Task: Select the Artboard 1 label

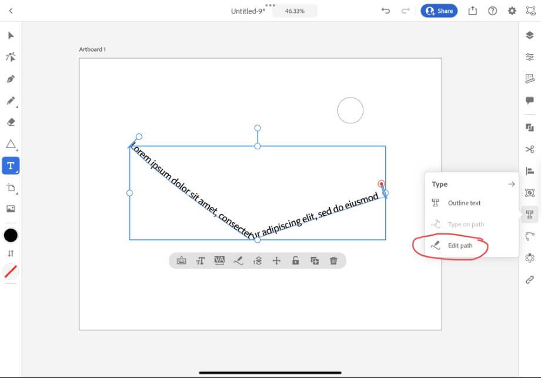Action: 92,49
